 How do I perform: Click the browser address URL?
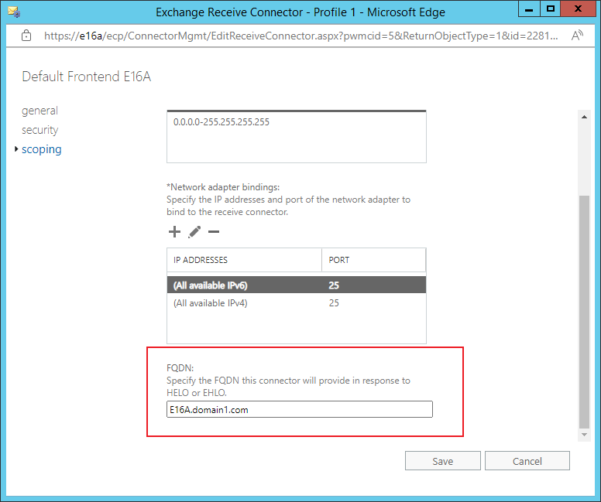click(x=300, y=36)
